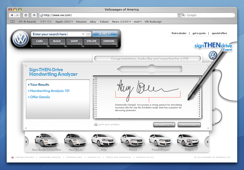Click the Customer Service footer link
Viewport: 244px width, 170px height.
50,157
